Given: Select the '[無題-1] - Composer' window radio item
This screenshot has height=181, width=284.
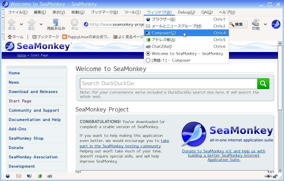Looking at the screenshot, I should pos(186,60).
